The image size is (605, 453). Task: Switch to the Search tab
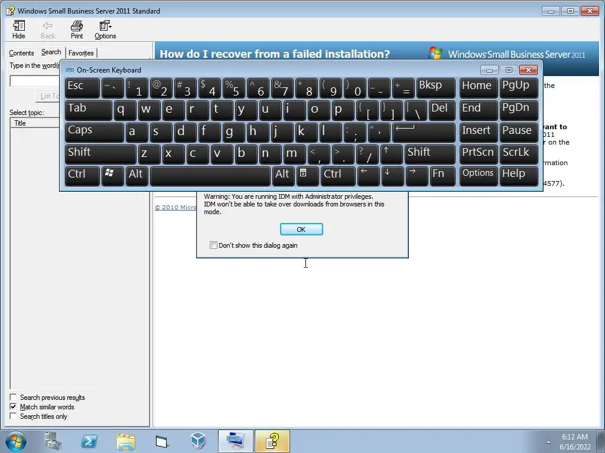(51, 52)
